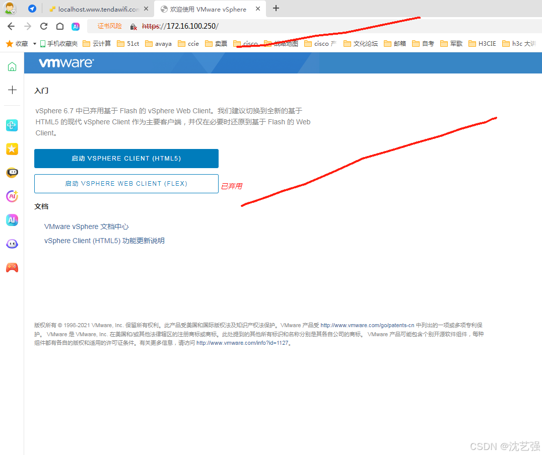Launch 启动 VSPHERE CLIENT (HTML5) button
This screenshot has width=542, height=455.
click(x=126, y=159)
